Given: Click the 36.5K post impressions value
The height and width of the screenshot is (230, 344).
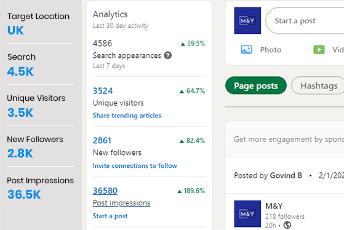Looking at the screenshot, I should (24, 194).
